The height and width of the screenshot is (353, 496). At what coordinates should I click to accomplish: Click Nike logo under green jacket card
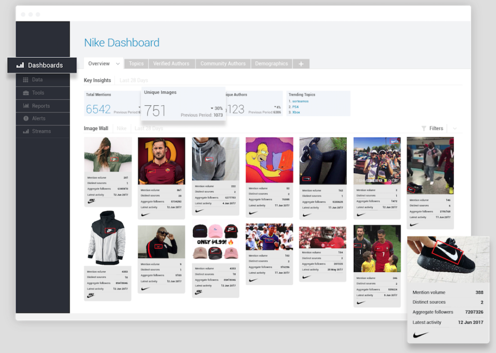coord(91,201)
